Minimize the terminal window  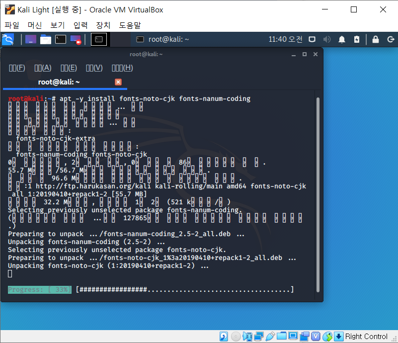point(294,54)
